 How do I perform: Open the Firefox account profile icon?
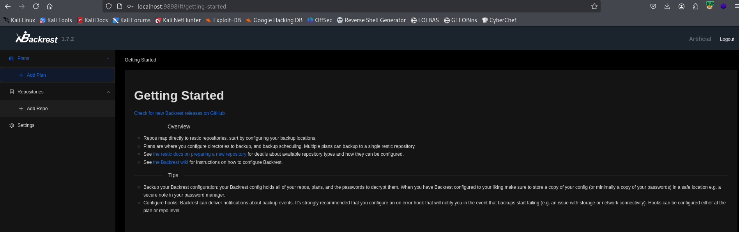[x=681, y=6]
